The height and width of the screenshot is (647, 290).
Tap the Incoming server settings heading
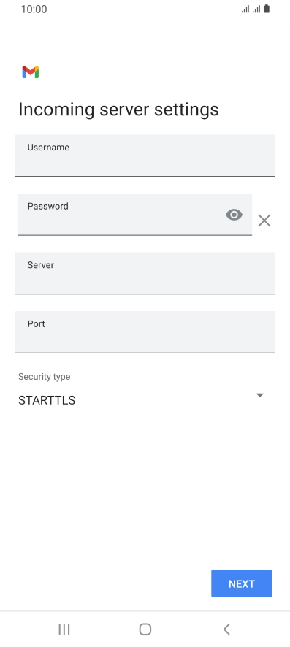[118, 110]
